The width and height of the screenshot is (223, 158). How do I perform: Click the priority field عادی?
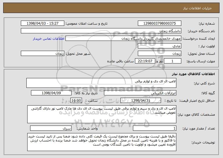tap(159, 46)
